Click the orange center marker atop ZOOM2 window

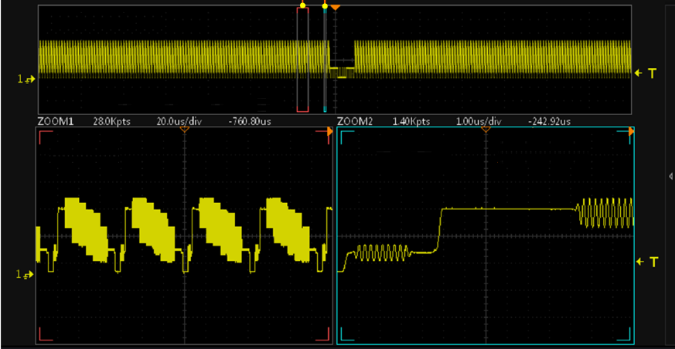click(485, 130)
